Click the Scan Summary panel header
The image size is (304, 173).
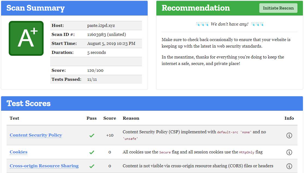click(x=35, y=8)
